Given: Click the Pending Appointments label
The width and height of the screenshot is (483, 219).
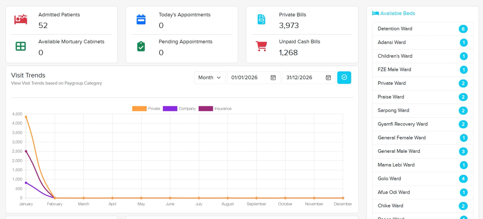Looking at the screenshot, I should [x=185, y=42].
